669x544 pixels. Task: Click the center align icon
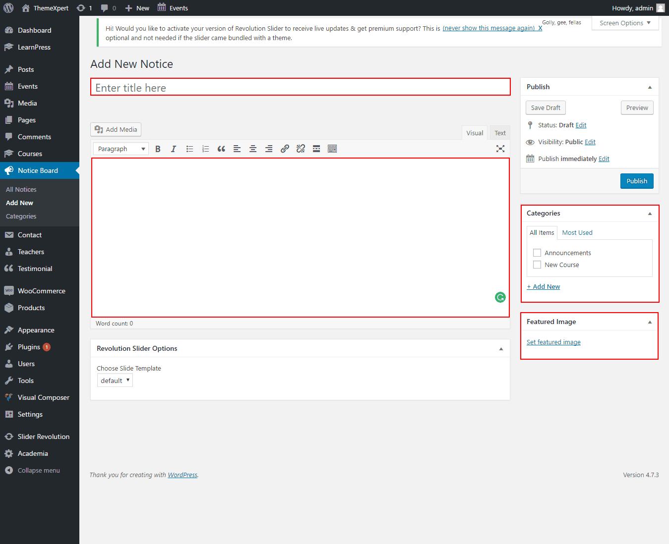click(x=253, y=149)
